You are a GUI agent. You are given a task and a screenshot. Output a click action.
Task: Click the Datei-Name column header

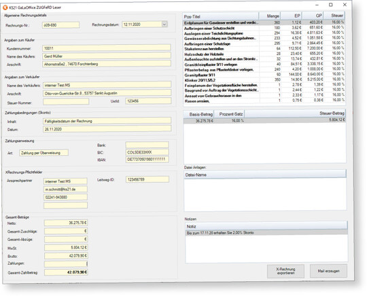pyautogui.click(x=265, y=174)
